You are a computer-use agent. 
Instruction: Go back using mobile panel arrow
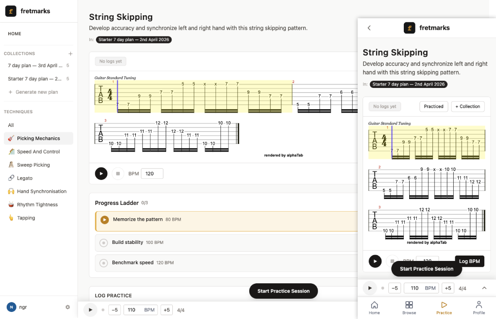[369, 28]
